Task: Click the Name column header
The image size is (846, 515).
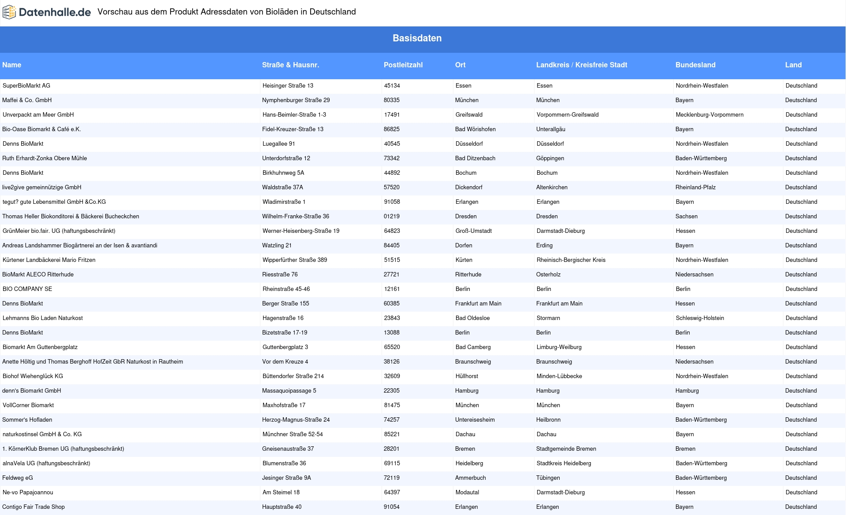Action: click(12, 65)
